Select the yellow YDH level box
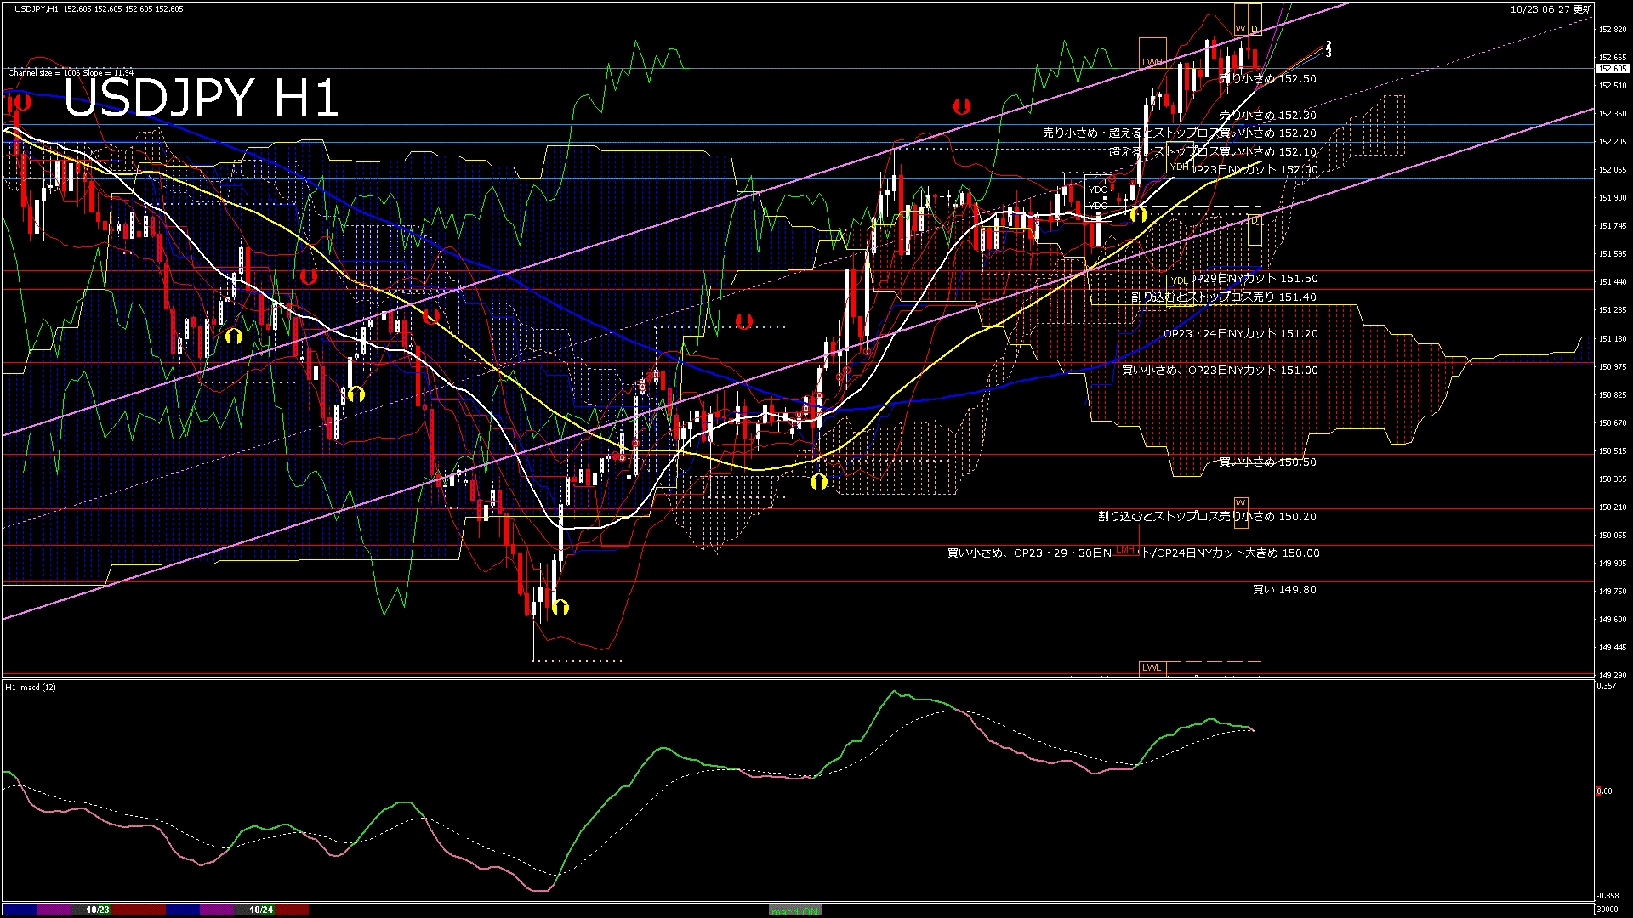The width and height of the screenshot is (1633, 918). coord(1179,167)
